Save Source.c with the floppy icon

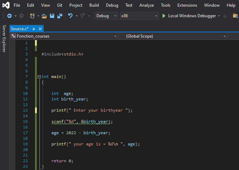(x=52, y=16)
